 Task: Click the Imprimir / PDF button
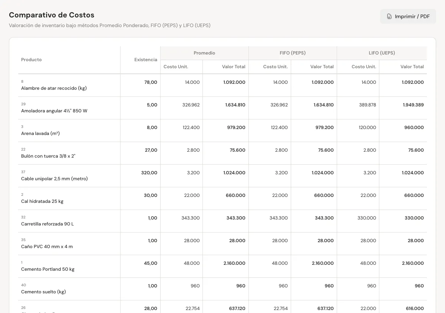(408, 16)
